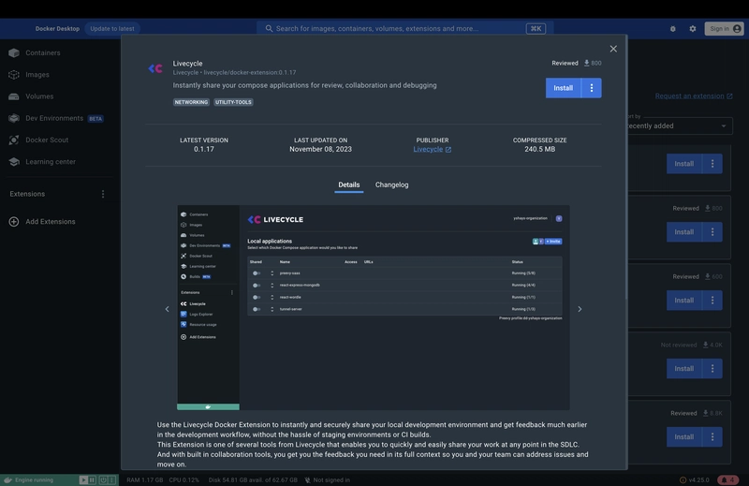Open Livecycle Install button's more options menu
Screen dimensions: 749x486
591,88
